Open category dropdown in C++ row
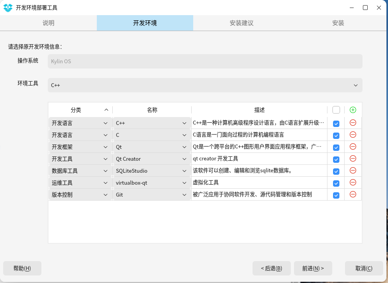 click(80, 123)
